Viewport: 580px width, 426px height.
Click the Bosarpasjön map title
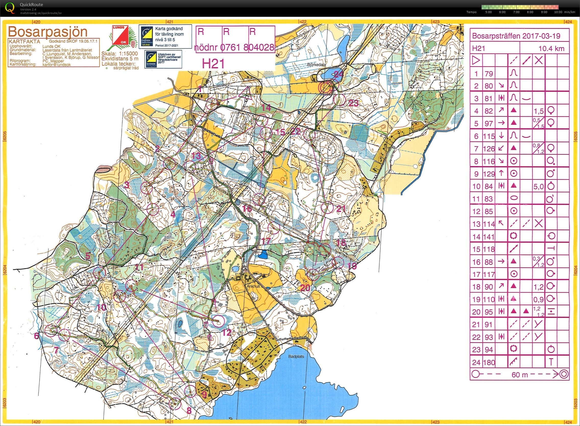tap(48, 32)
